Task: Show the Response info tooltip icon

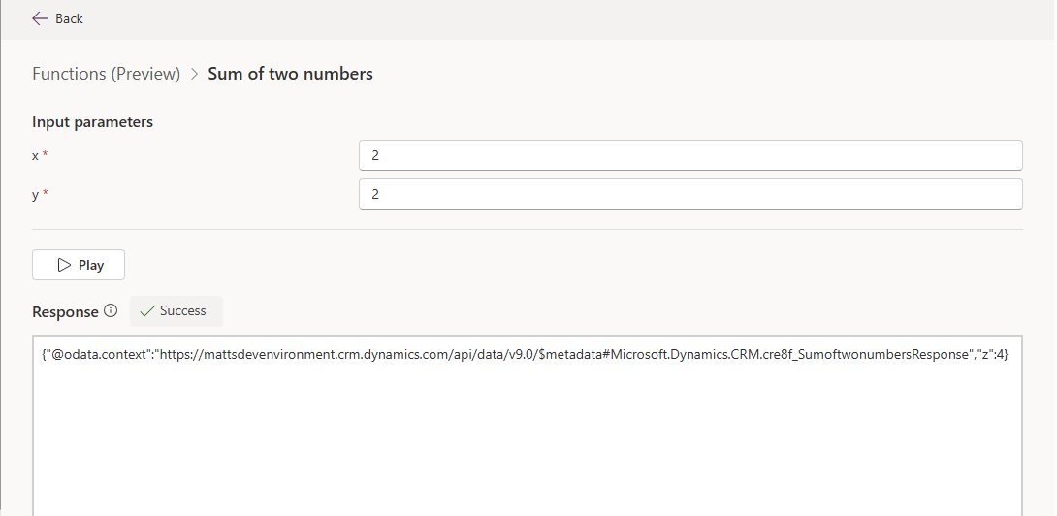Action: (111, 311)
